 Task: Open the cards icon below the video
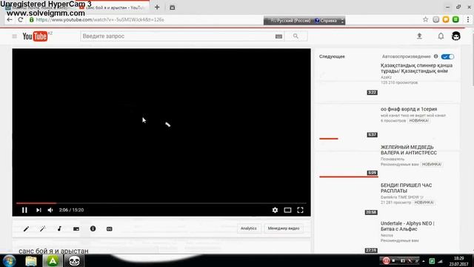pyautogui.click(x=76, y=229)
